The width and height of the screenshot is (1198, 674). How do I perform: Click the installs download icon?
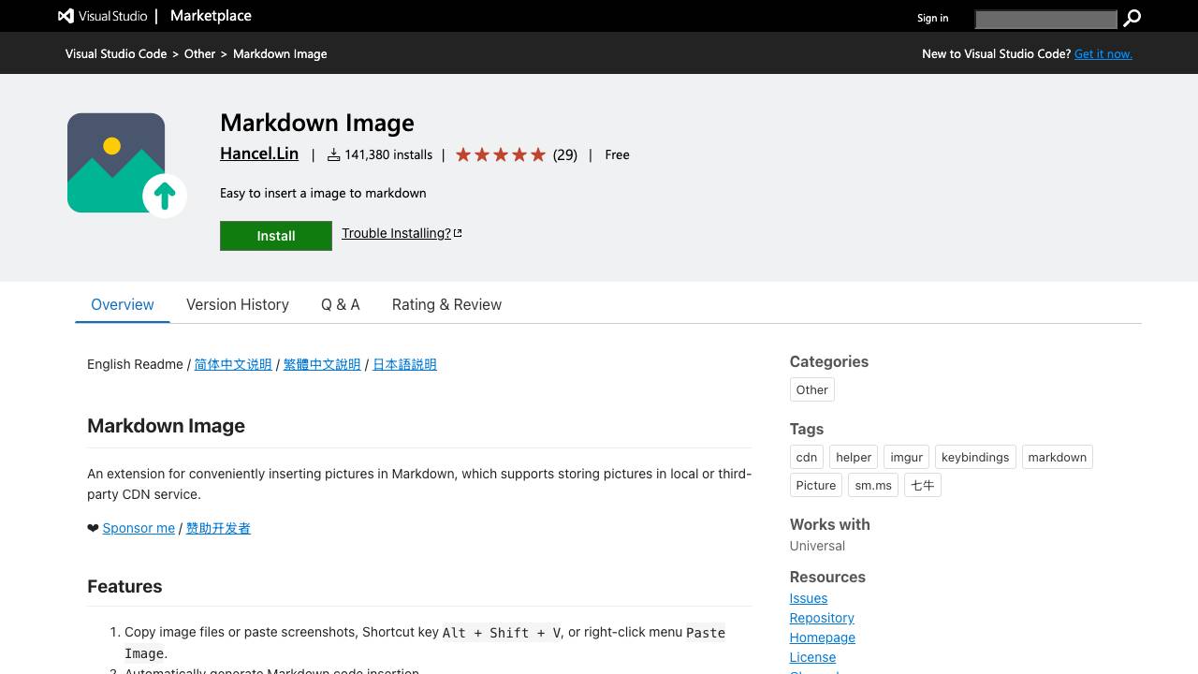[x=333, y=154]
